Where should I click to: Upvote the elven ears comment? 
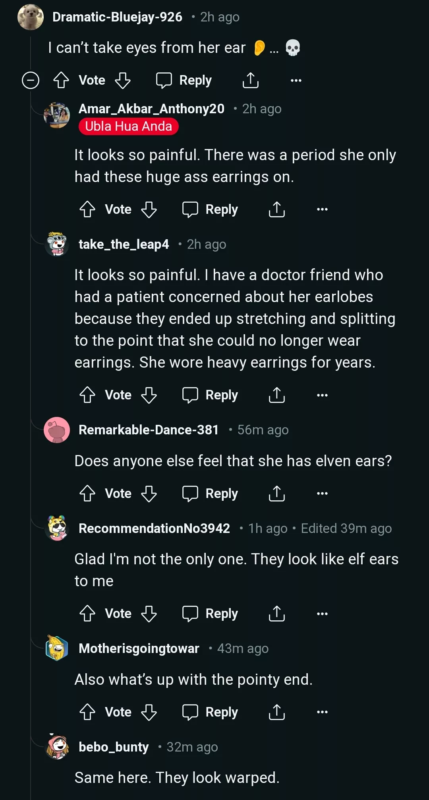pos(87,494)
